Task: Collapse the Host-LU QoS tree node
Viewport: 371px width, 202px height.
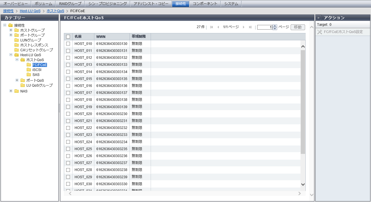Action: pyautogui.click(x=11, y=55)
